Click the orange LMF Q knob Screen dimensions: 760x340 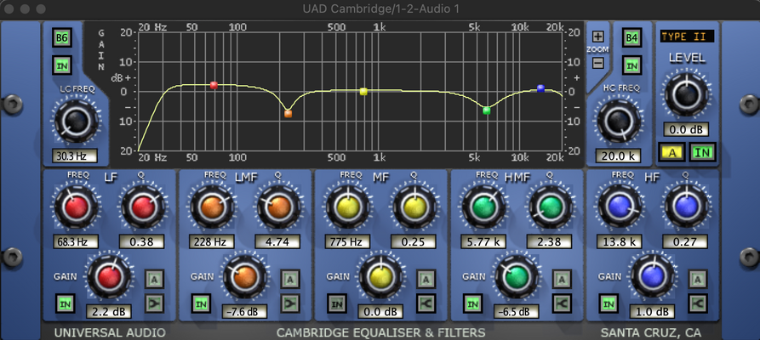pos(278,207)
